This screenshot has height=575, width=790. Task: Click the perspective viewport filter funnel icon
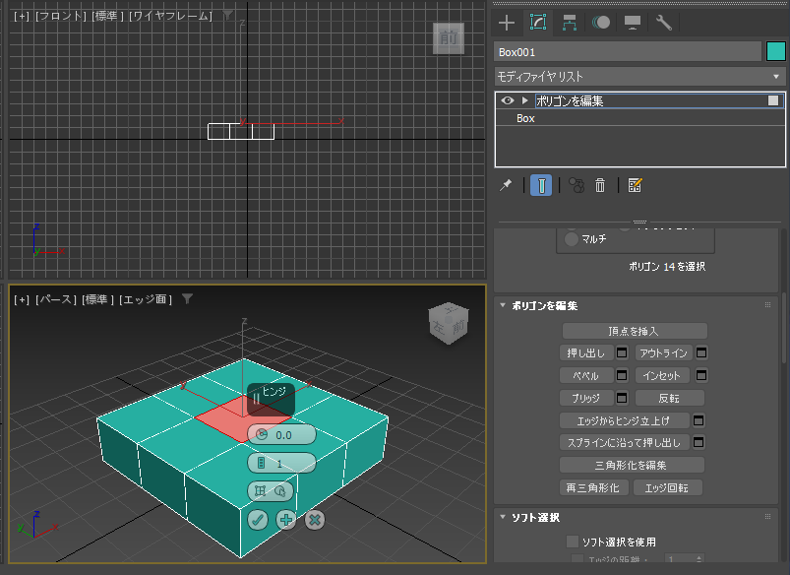coord(188,299)
